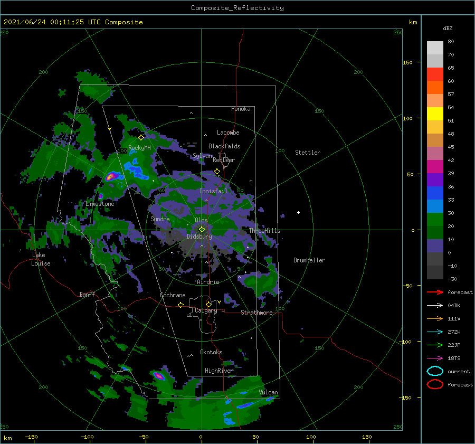Pick the bright red swatch in dBZ scale
Image resolution: width=475 pixels, height=444 pixels.
435,74
